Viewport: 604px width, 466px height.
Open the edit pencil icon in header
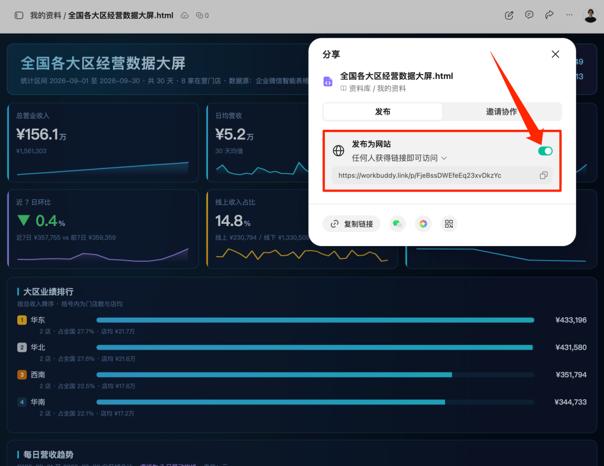509,16
